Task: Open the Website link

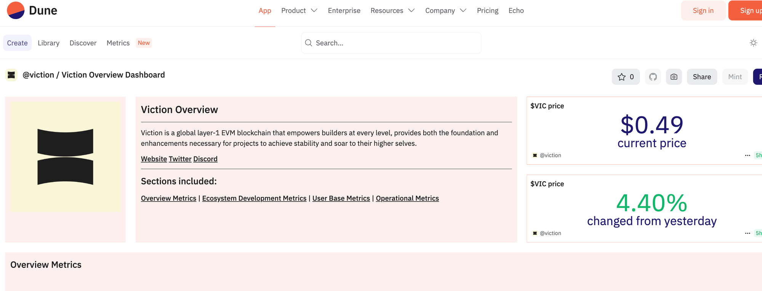Action: 154,159
